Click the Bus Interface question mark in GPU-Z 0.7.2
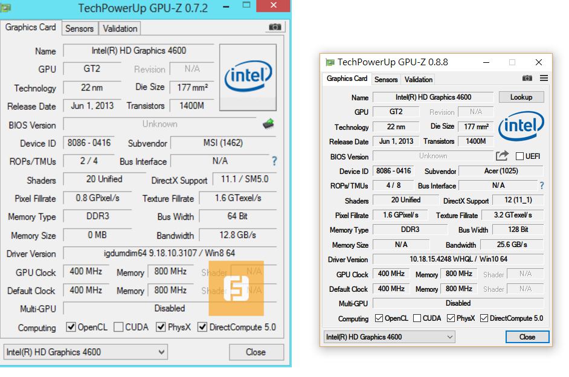Image resolution: width=569 pixels, height=377 pixels. 274,161
